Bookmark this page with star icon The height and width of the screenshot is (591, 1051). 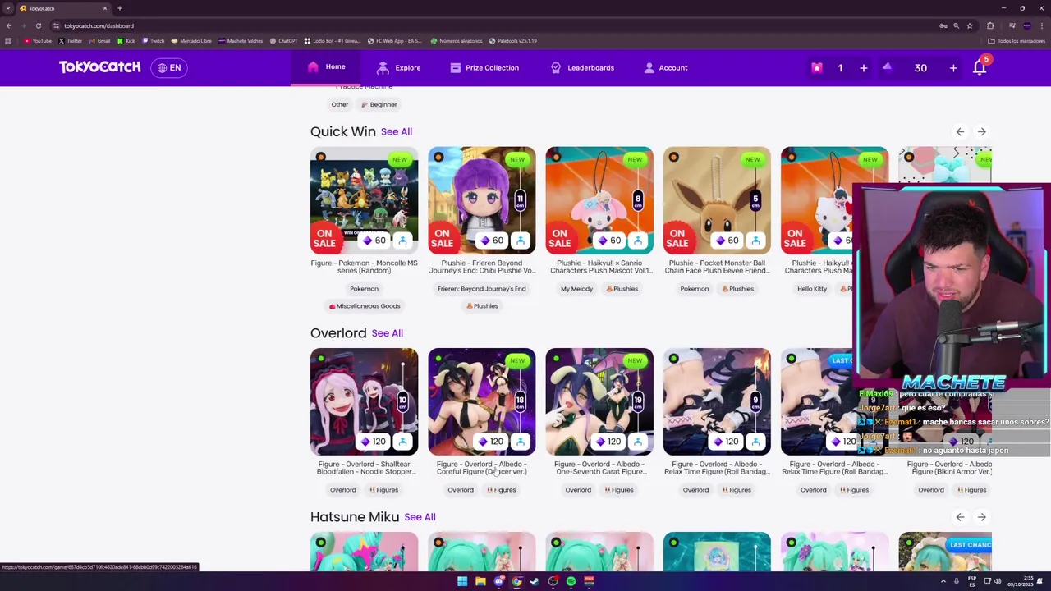[970, 25]
